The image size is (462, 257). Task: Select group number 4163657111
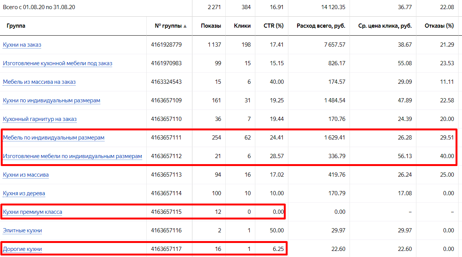click(x=166, y=138)
